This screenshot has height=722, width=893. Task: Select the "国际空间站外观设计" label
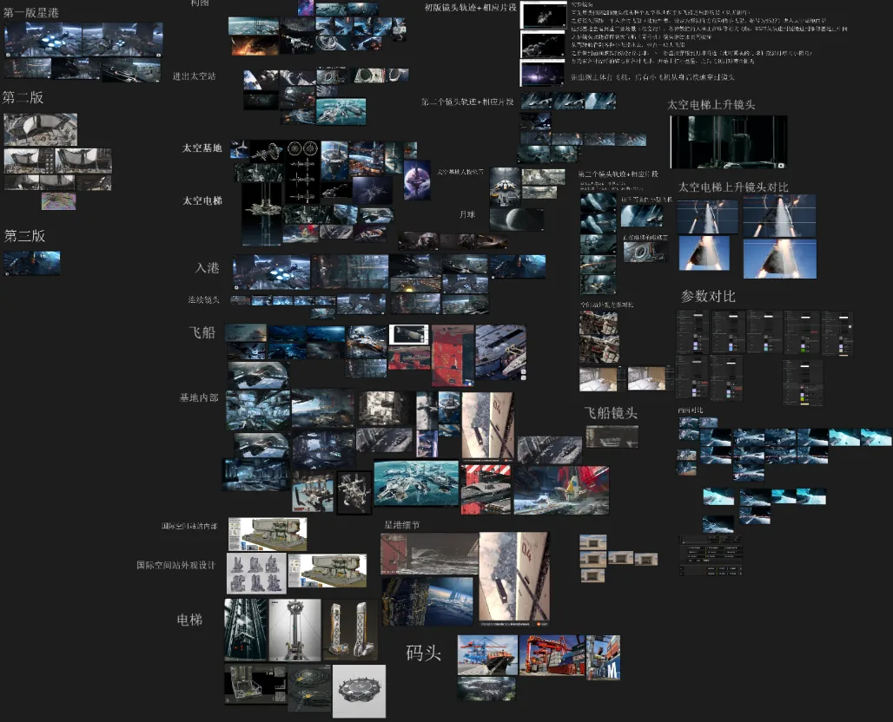[x=176, y=565]
